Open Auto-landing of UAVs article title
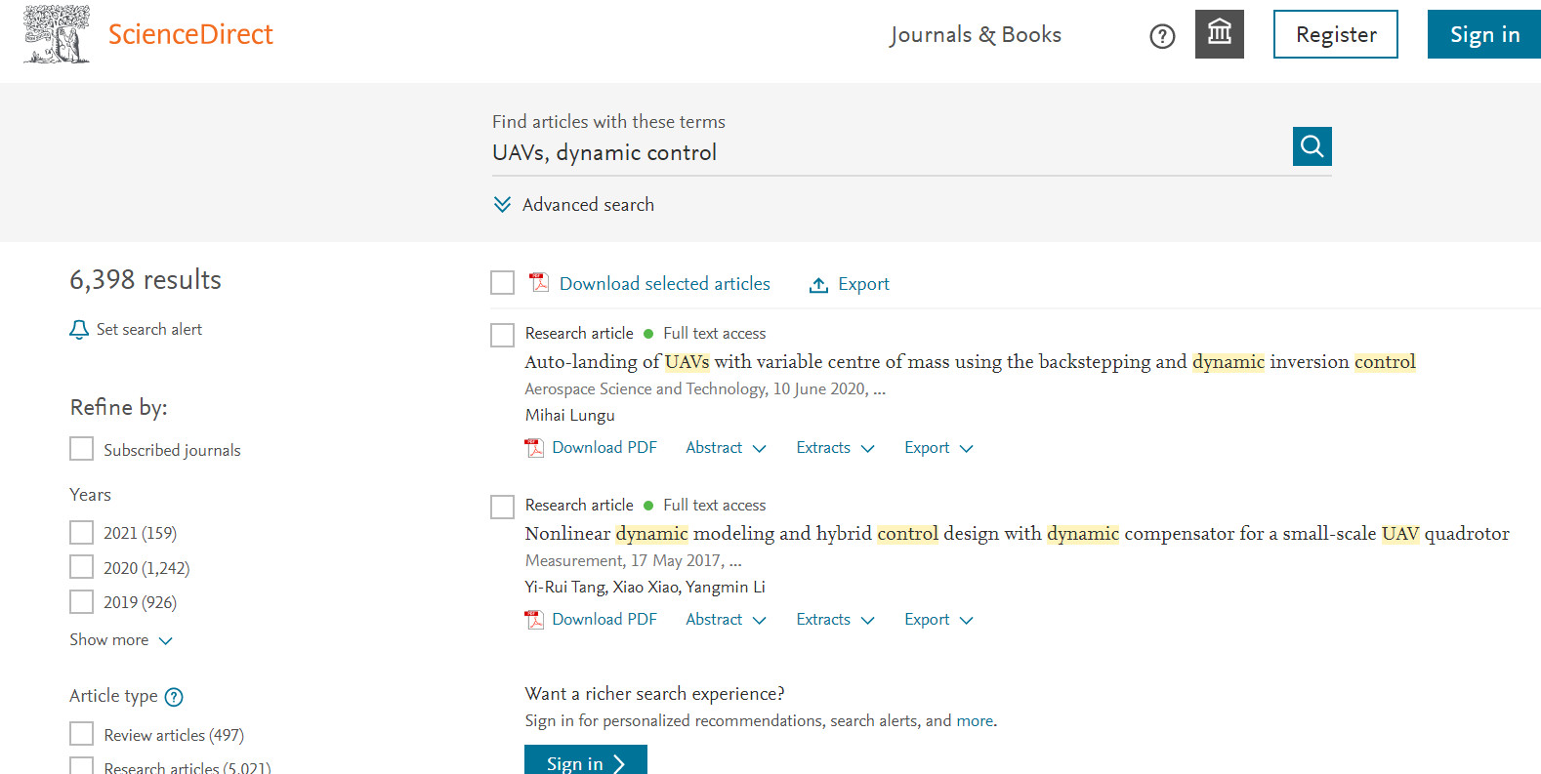This screenshot has height=774, width=1541. (x=970, y=361)
